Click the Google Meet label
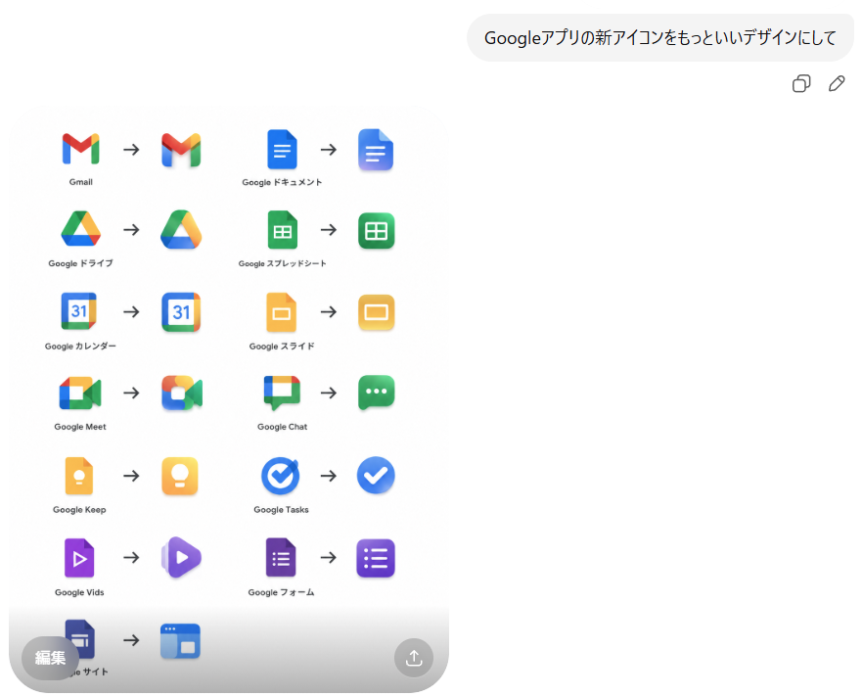Image resolution: width=862 pixels, height=696 pixels. [80, 427]
